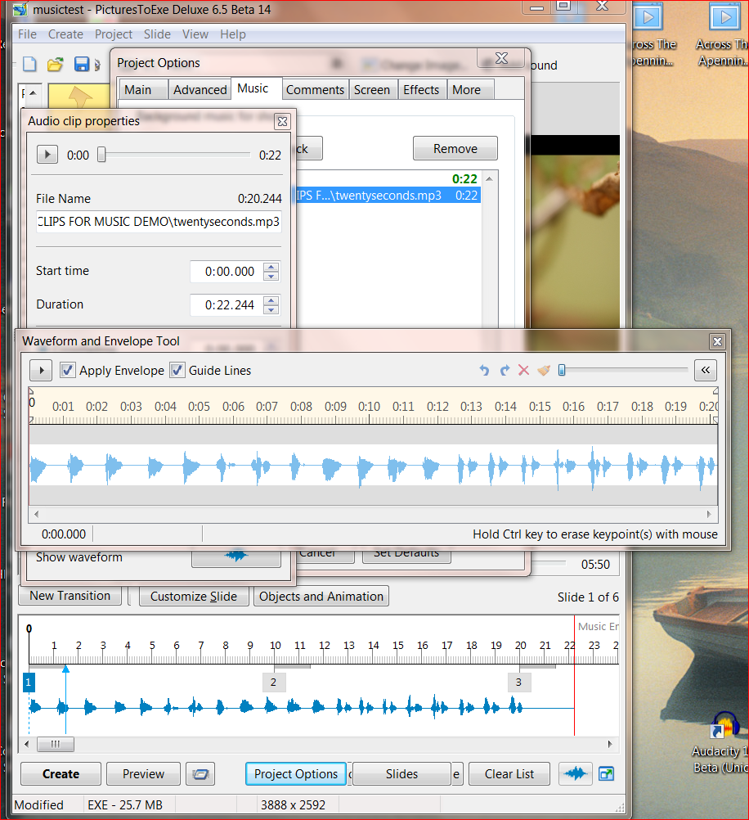Play the waveform in Envelope Tool
Image resolution: width=749 pixels, height=820 pixels.
(x=41, y=370)
